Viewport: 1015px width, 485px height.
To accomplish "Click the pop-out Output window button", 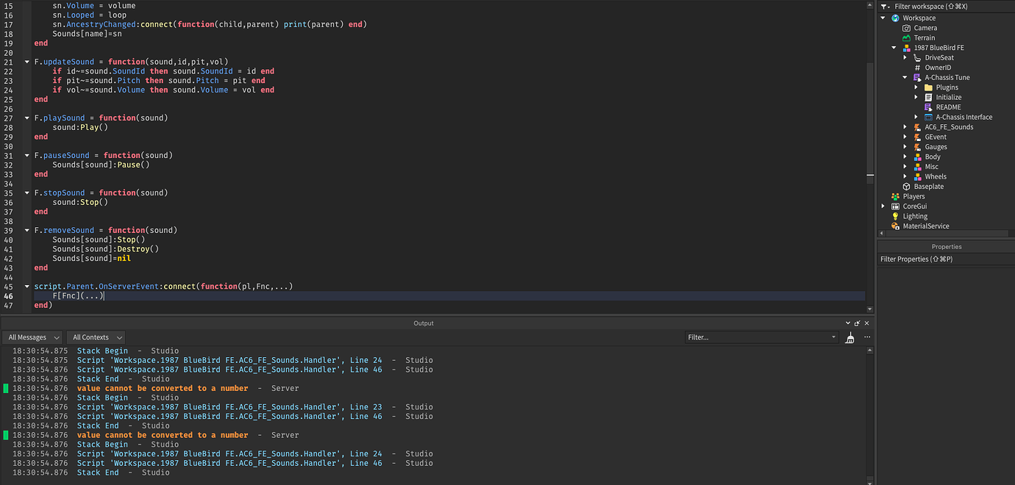I will [x=857, y=323].
